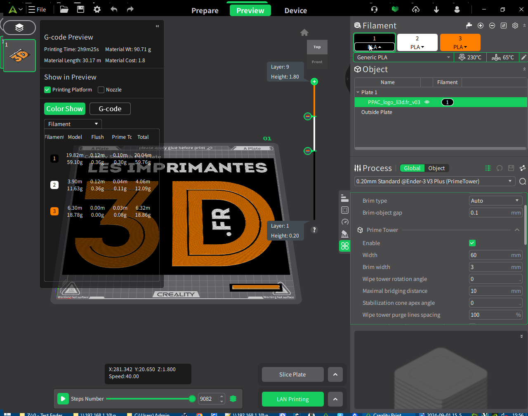528x416 pixels.
Task: Click the cloud upload icon
Action: coord(416,9)
